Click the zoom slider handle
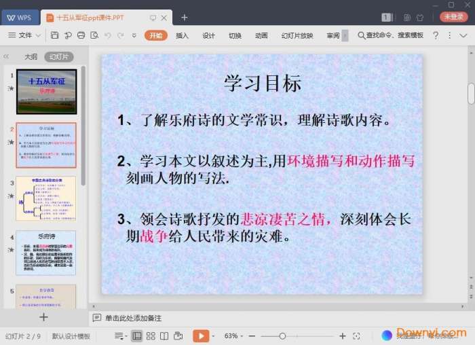This screenshot has height=345, width=475. 282,336
